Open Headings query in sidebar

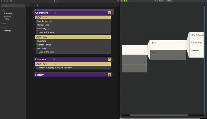pos(7,31)
